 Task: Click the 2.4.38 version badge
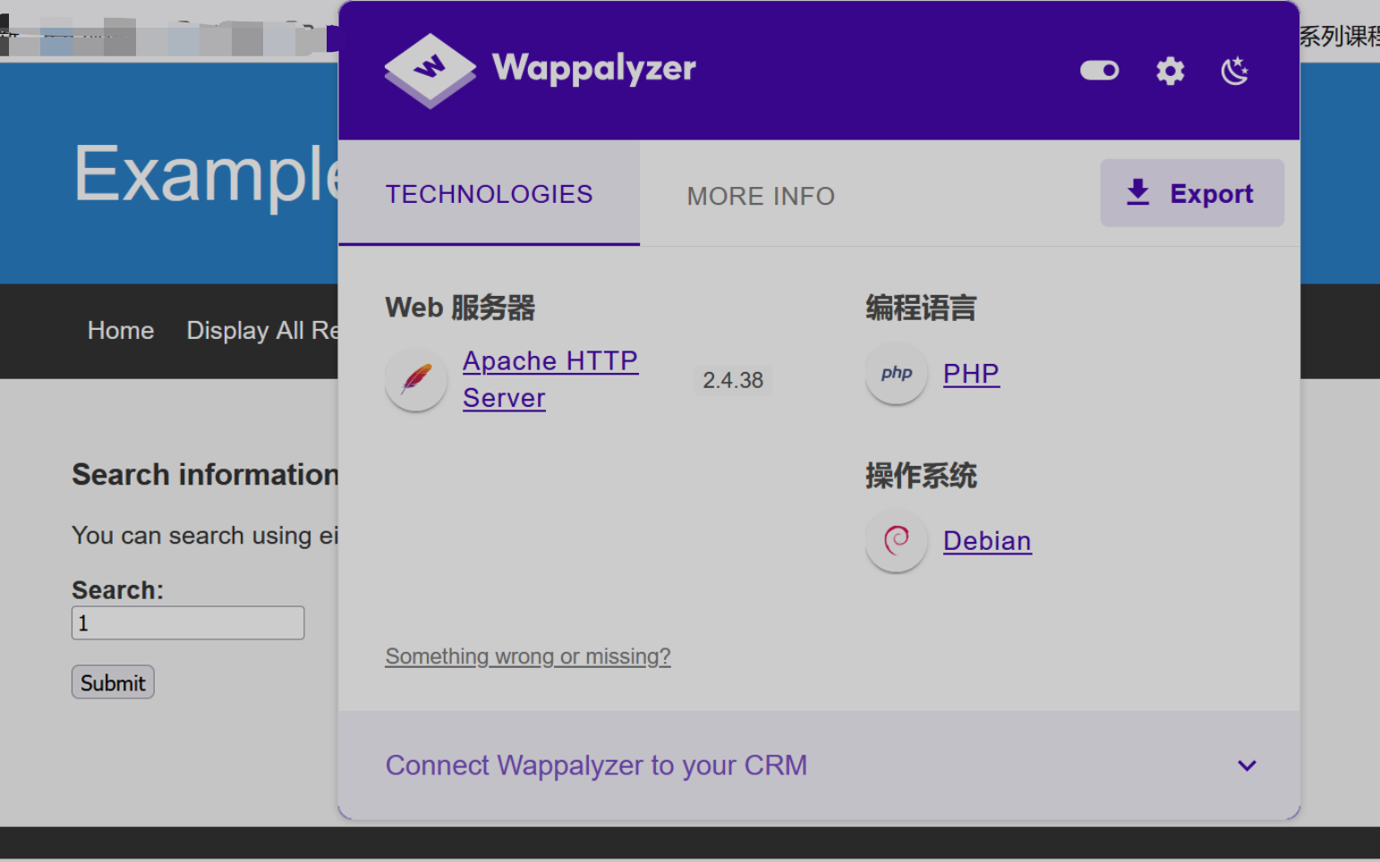click(733, 380)
